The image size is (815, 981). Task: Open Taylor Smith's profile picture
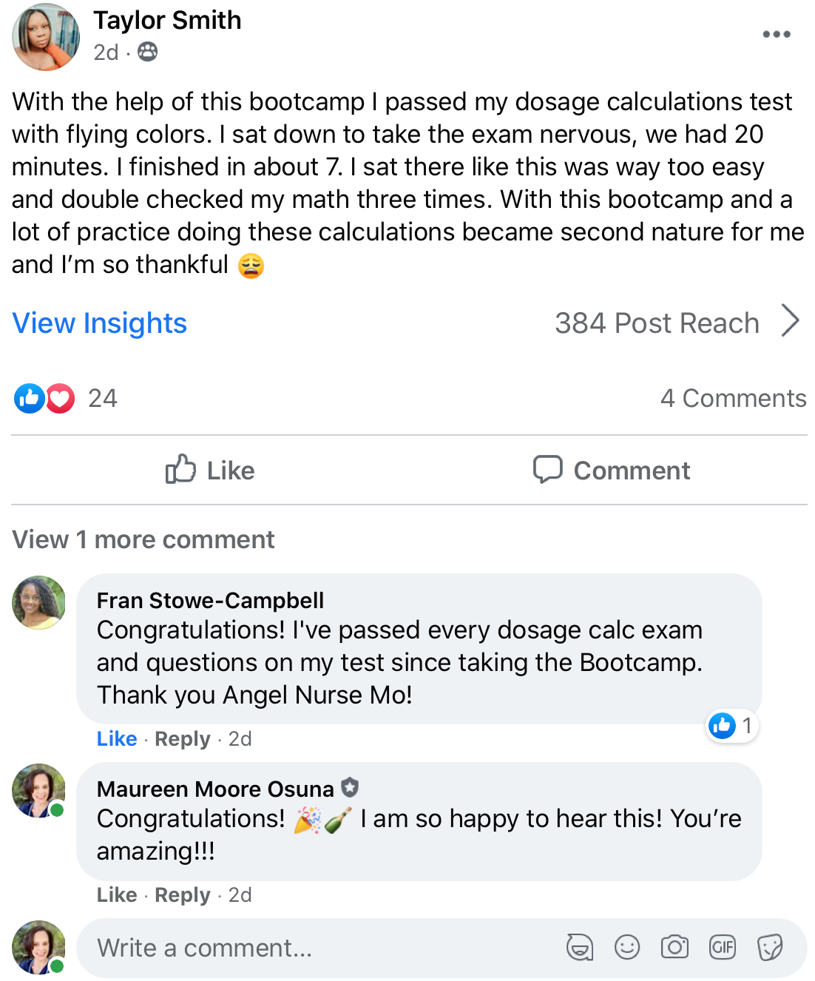tap(46, 37)
